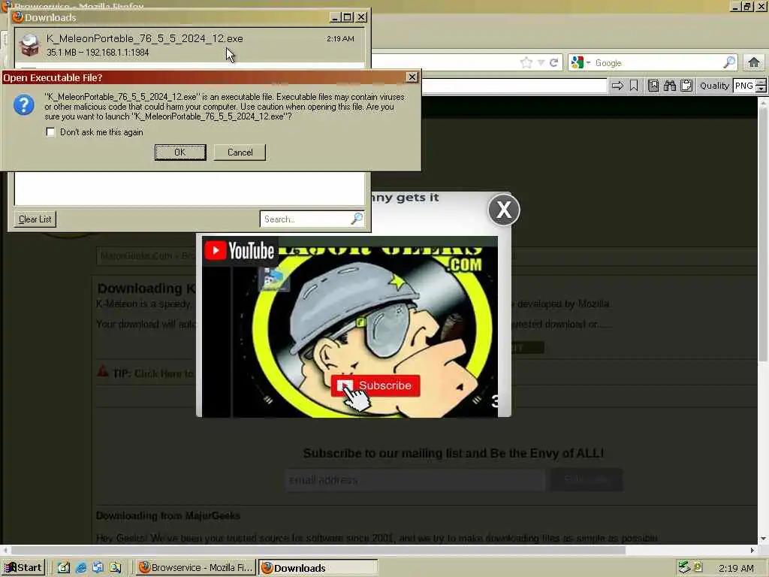Click the horizontal page scrollbar thumb
Viewport: 769px width, 577px height.
(318, 550)
